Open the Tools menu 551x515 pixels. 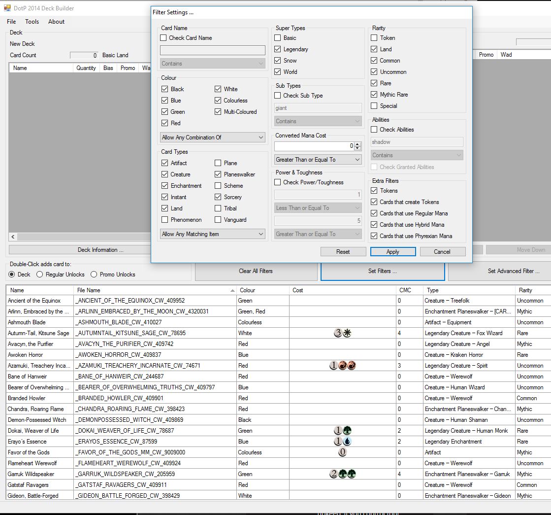click(x=32, y=22)
